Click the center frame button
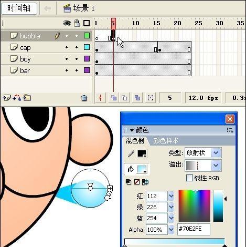 click(x=100, y=98)
